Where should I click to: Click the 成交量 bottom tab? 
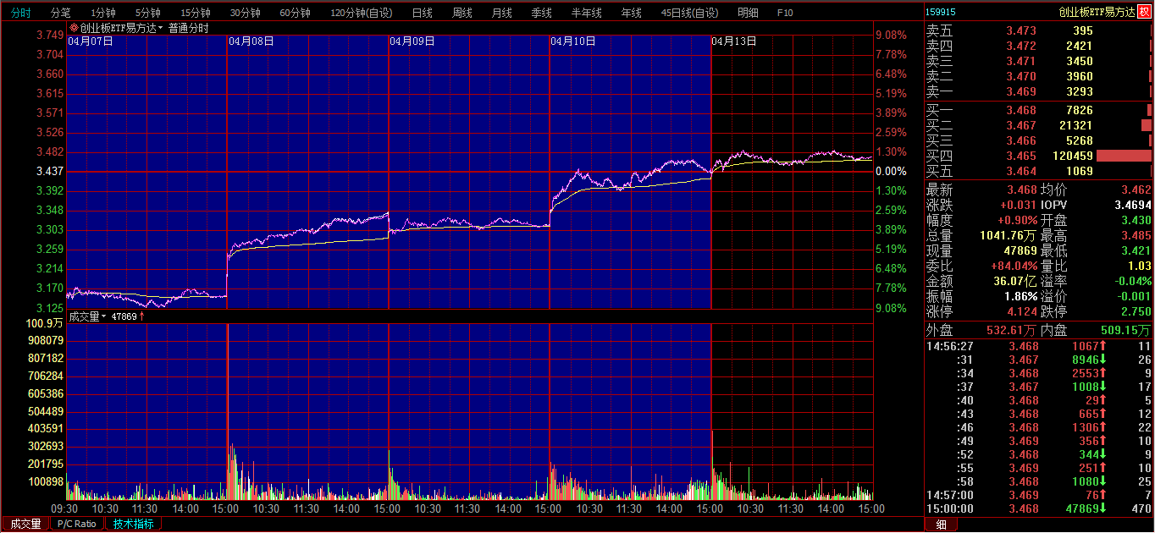click(25, 525)
